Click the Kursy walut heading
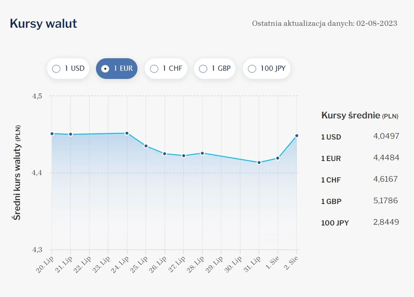This screenshot has height=297, width=414. 43,24
